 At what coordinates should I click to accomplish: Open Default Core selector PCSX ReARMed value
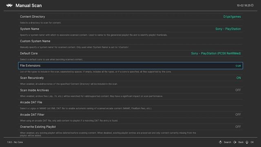point(216,53)
